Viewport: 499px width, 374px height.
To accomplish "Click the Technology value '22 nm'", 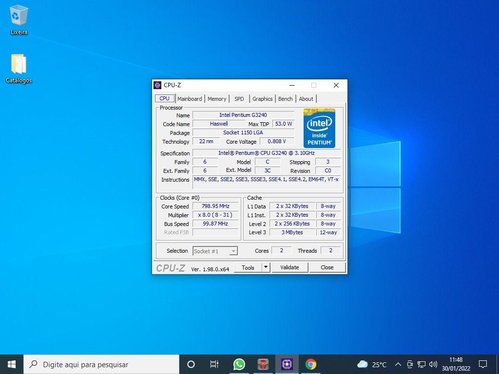I will click(x=206, y=142).
